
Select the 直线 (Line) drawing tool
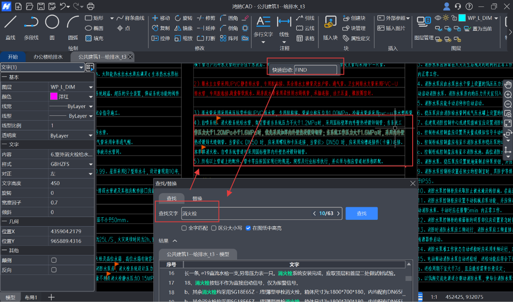click(10, 27)
